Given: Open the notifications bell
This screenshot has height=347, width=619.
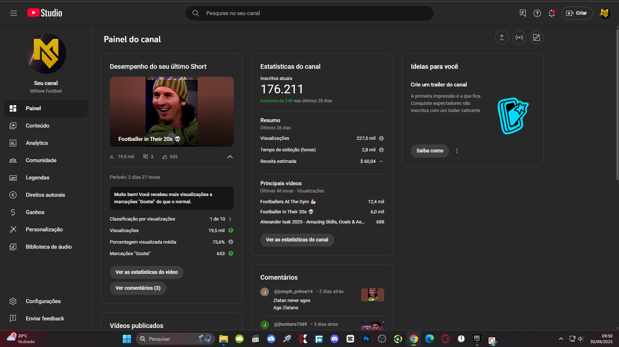Looking at the screenshot, I should (x=552, y=13).
